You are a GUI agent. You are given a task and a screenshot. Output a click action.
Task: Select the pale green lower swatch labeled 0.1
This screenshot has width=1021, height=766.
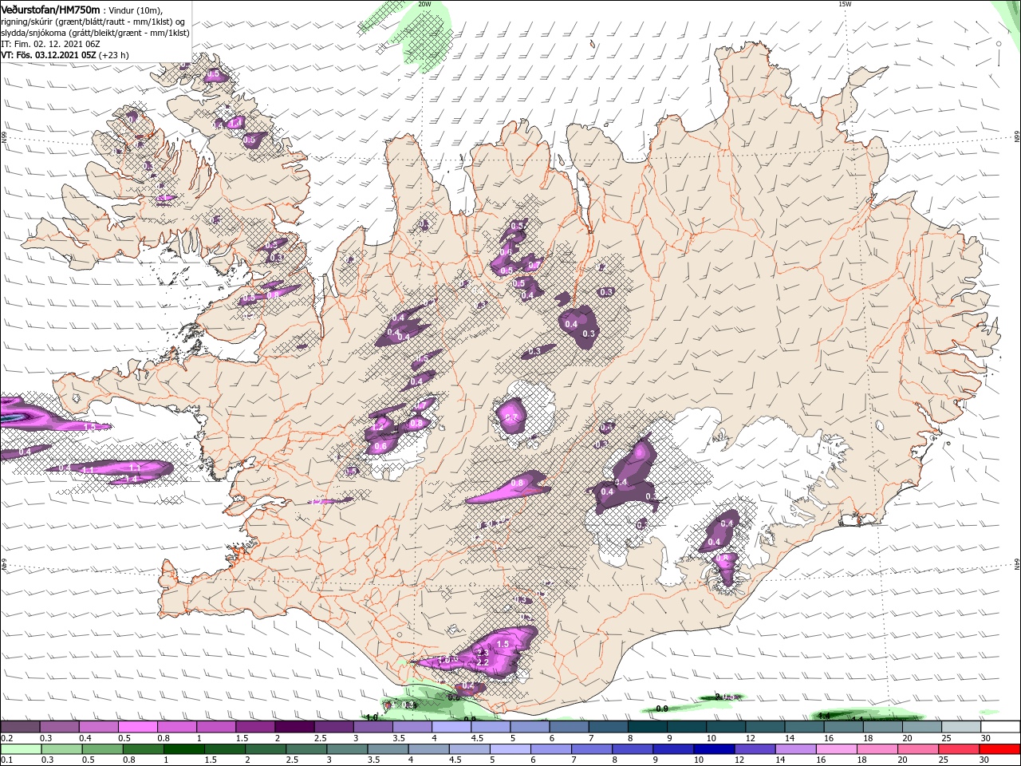point(21,749)
